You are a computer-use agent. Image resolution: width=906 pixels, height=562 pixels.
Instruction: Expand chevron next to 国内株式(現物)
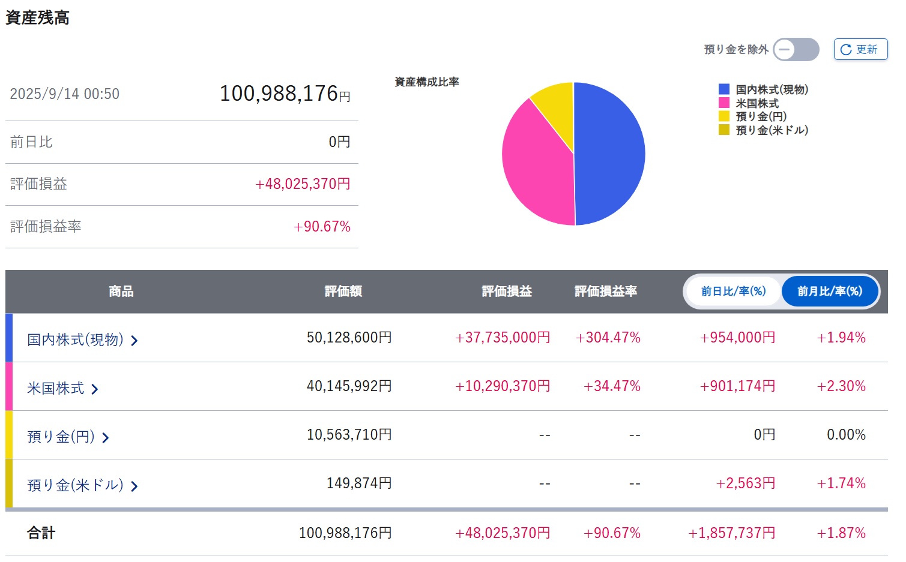click(134, 341)
